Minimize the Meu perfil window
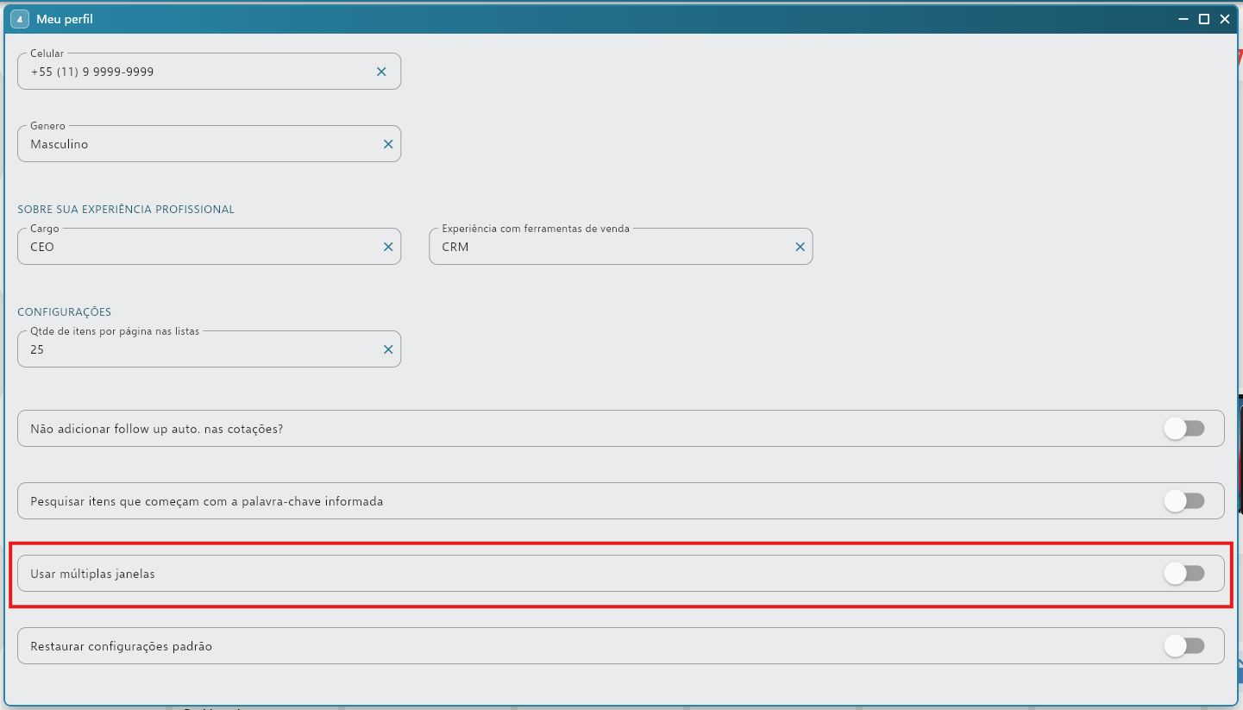Screen dimensions: 1243x710 (1183, 19)
